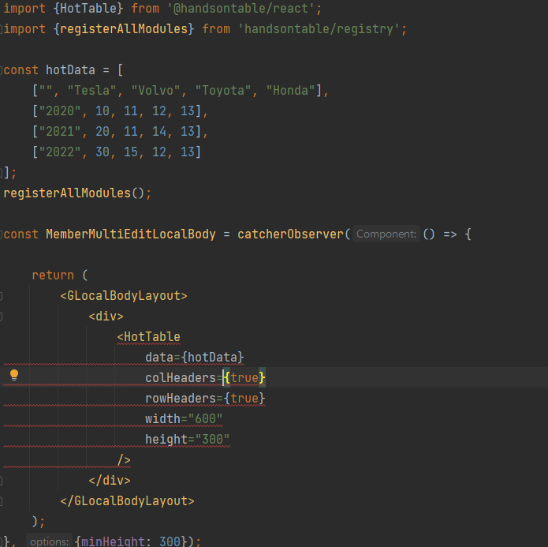This screenshot has height=547, width=548.
Task: Place cursor in 'handsontable/registry' import string
Action: [319, 29]
